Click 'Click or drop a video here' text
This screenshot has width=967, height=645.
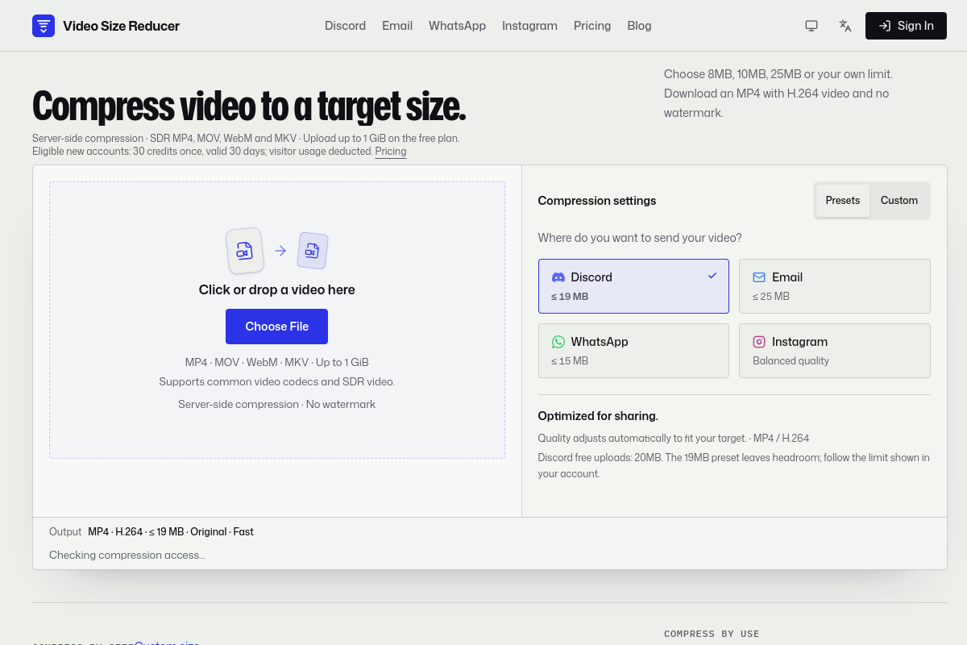pyautogui.click(x=277, y=290)
